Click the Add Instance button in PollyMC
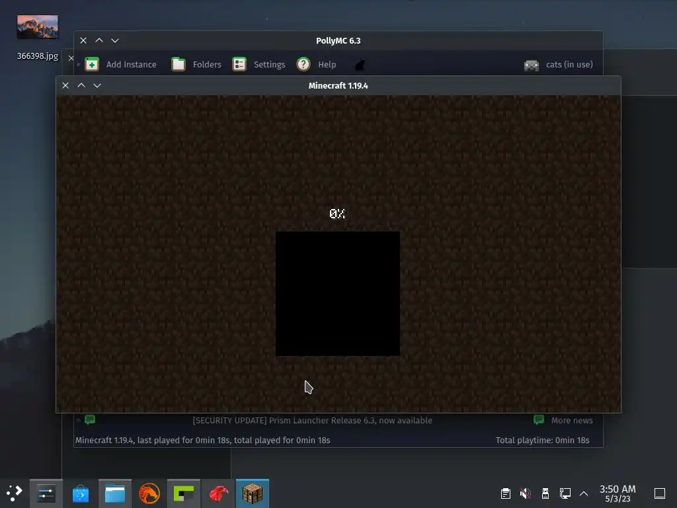Image resolution: width=677 pixels, height=508 pixels. pos(121,64)
